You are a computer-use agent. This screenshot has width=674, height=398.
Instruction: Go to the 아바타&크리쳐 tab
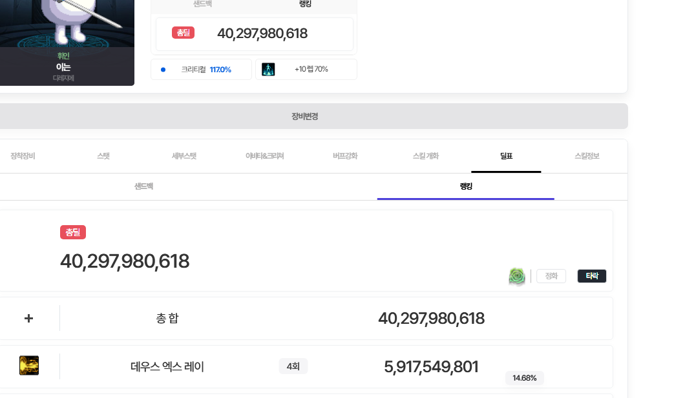coord(264,156)
